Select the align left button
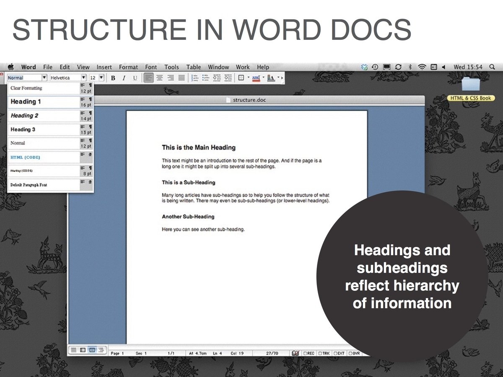 pyautogui.click(x=148, y=78)
